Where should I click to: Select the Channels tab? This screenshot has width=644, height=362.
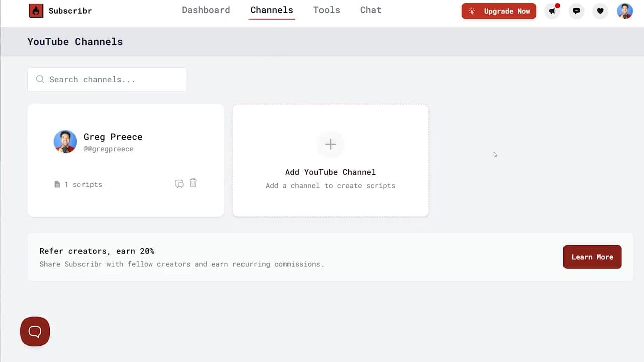coord(272,10)
